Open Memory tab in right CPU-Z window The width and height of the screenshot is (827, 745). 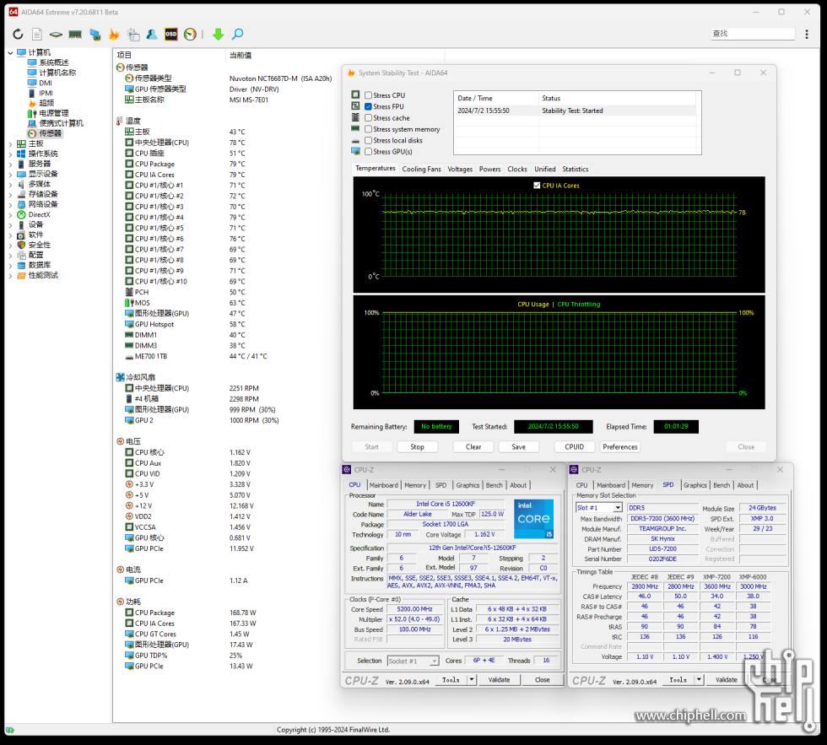[642, 485]
